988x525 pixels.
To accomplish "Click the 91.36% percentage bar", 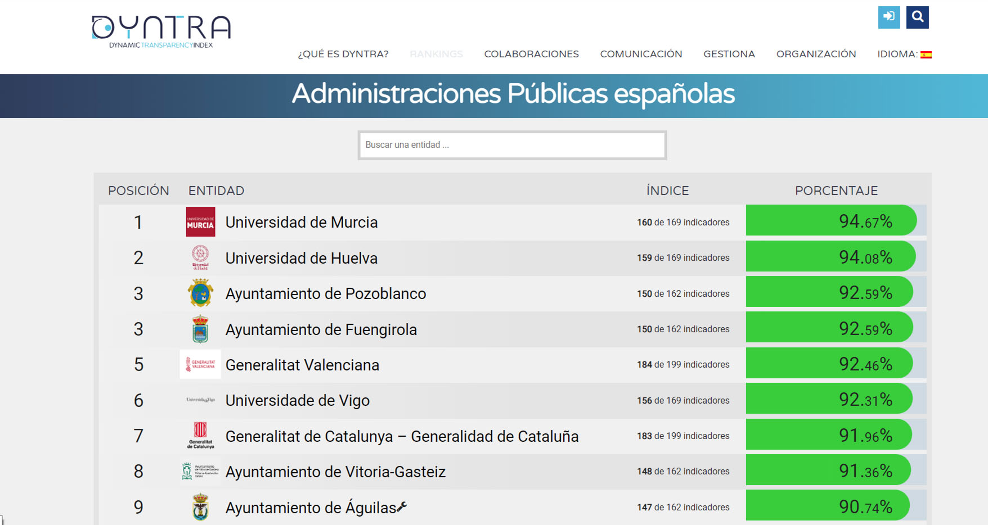I will tap(828, 470).
